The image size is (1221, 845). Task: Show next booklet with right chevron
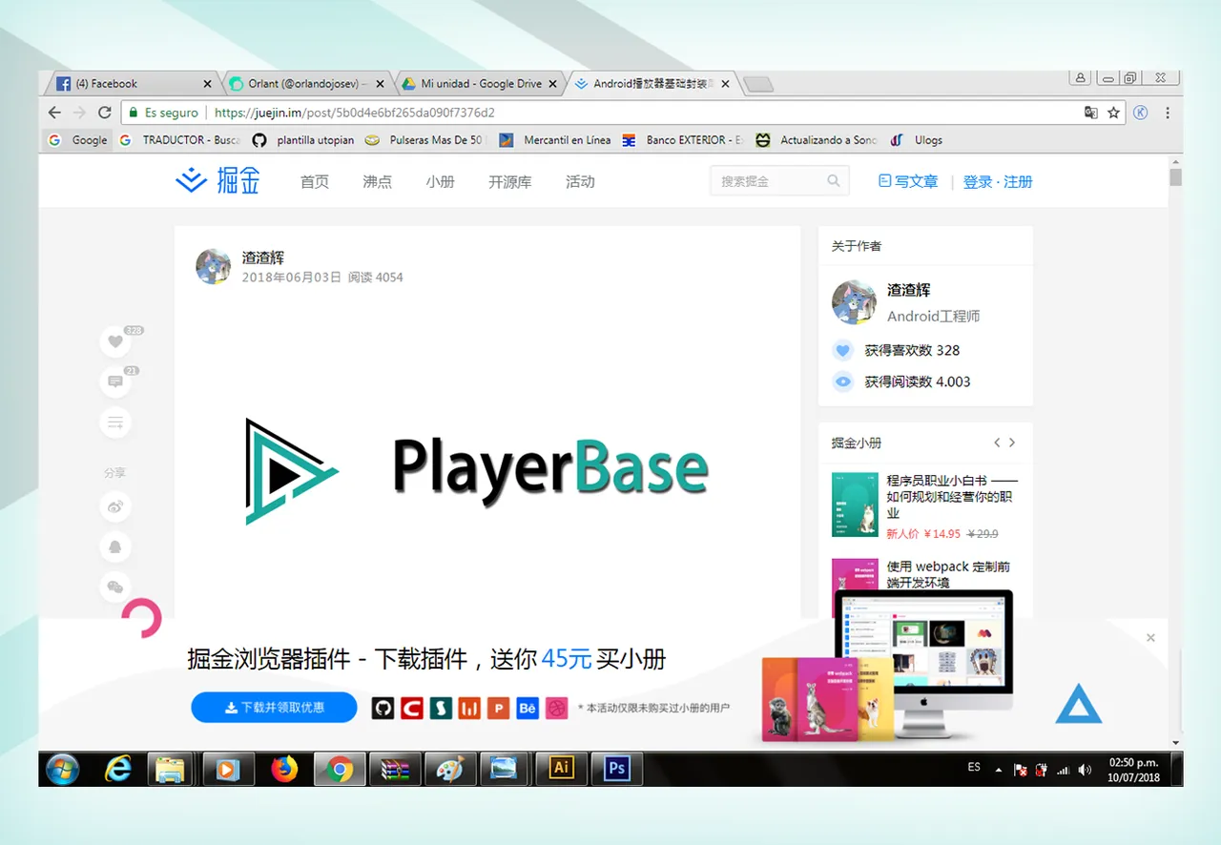(1012, 443)
